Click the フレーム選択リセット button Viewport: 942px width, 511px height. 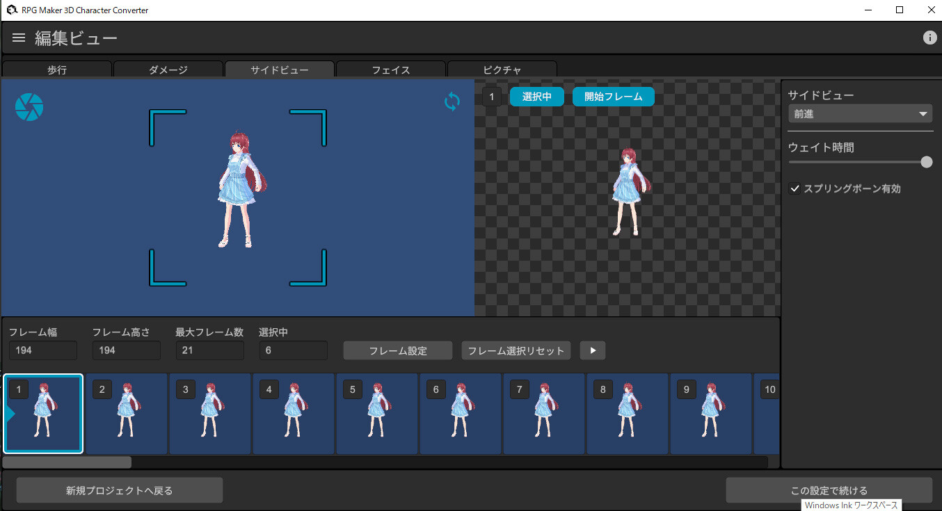(x=516, y=350)
